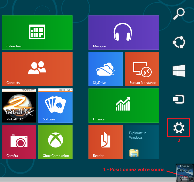The height and width of the screenshot is (182, 194).
Task: Launch the Solitaire card game tile
Action: [55, 106]
